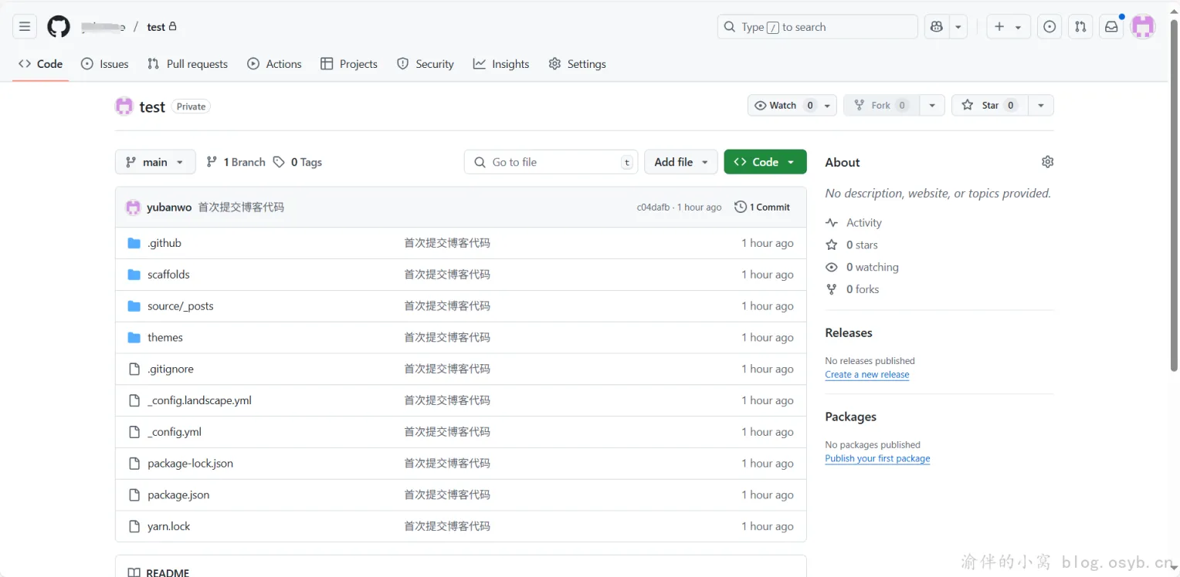Viewport: 1180px width, 577px height.
Task: Click the About settings gear icon
Action: [x=1047, y=162]
